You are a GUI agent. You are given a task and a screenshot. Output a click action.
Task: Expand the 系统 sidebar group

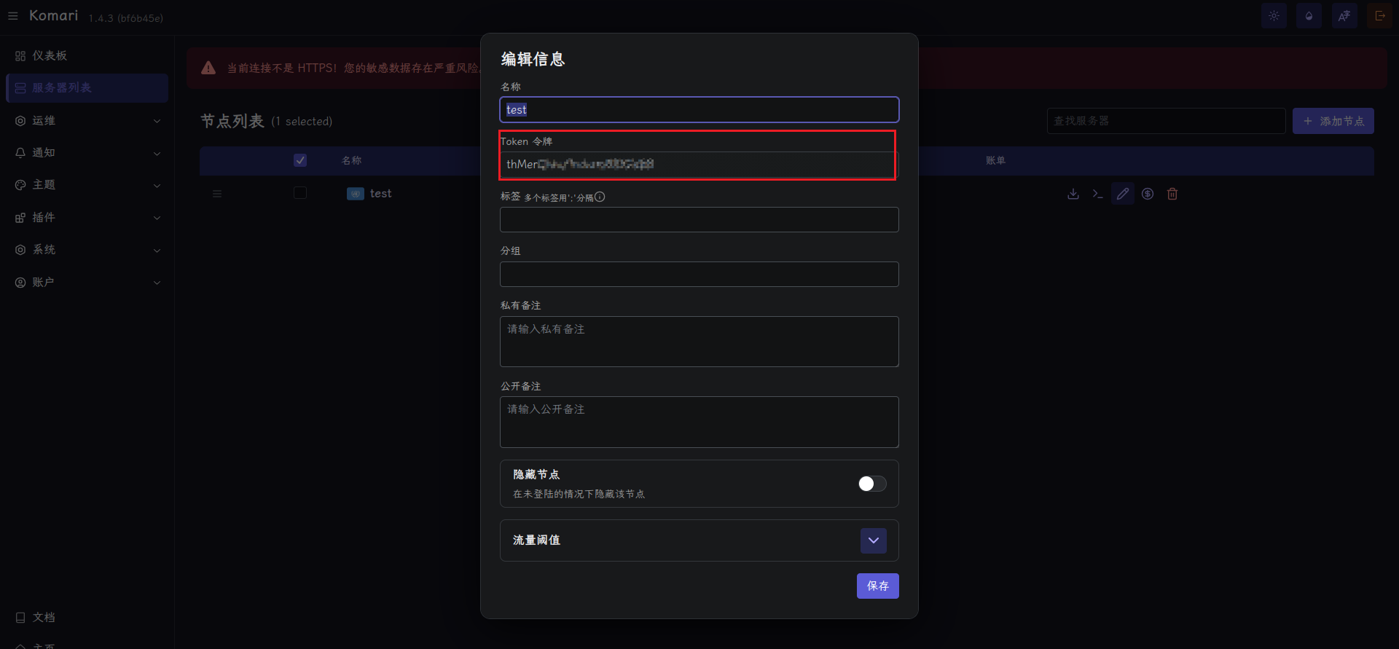[87, 250]
